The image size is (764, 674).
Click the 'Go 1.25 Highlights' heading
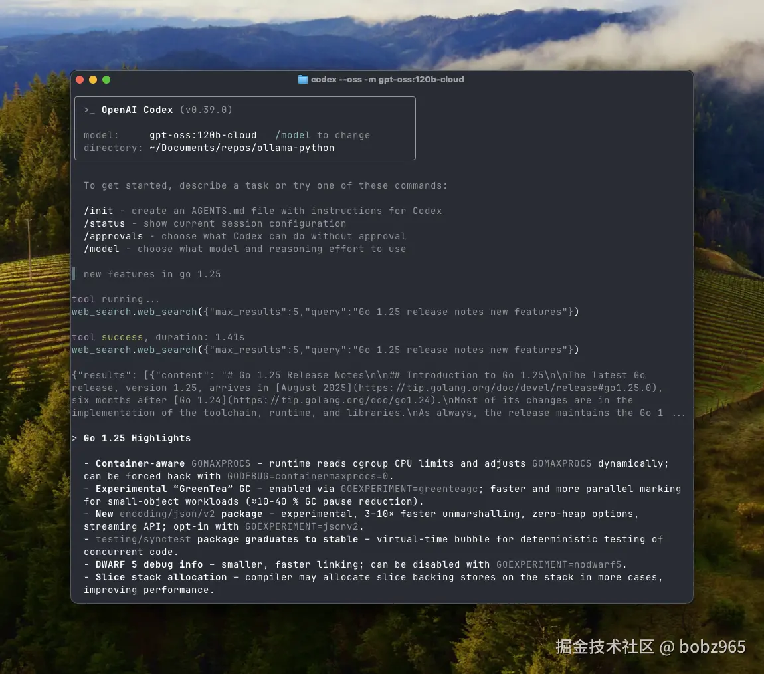[138, 438]
